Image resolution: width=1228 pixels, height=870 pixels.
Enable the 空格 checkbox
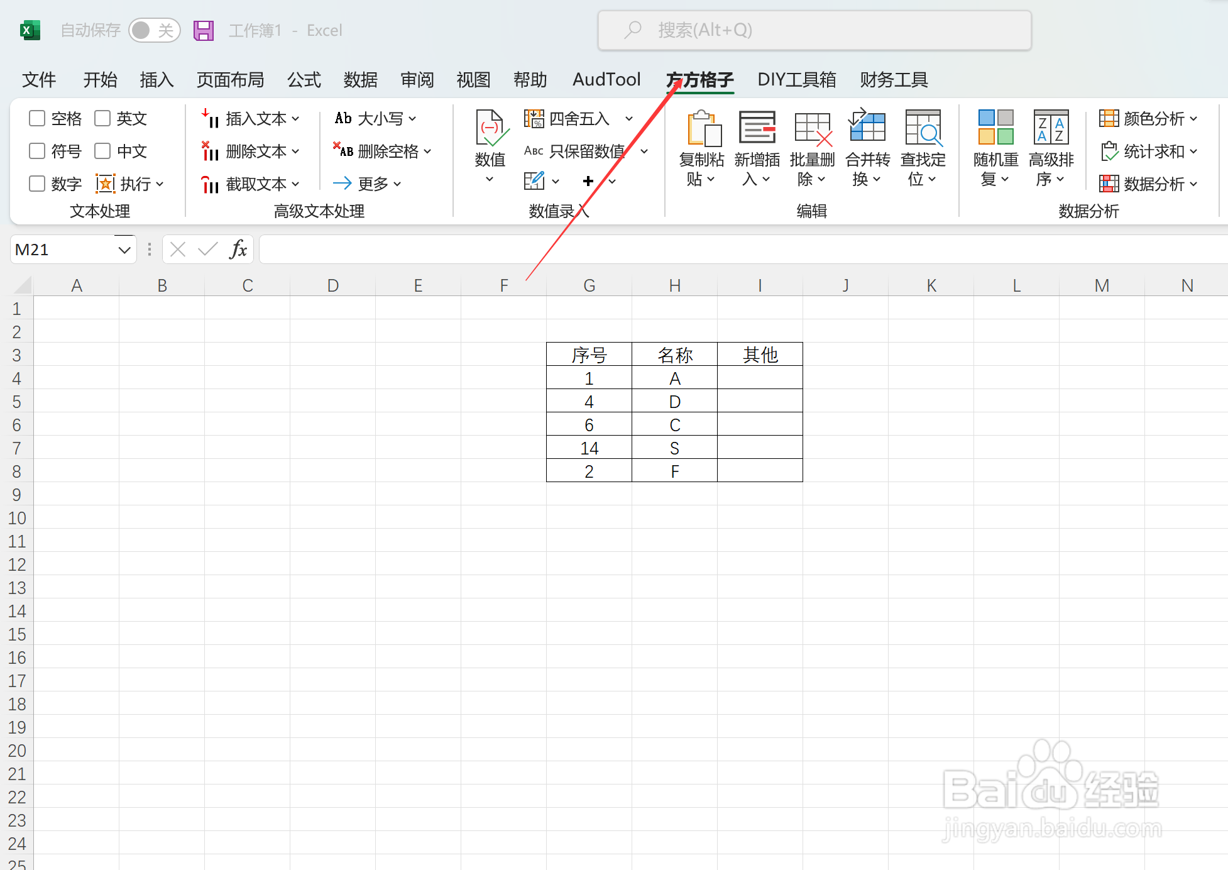pyautogui.click(x=37, y=118)
